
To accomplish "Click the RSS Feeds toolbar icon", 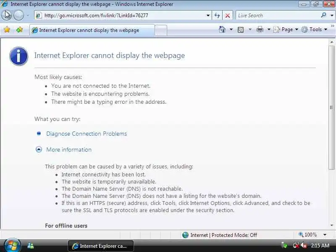I will pos(241,29).
